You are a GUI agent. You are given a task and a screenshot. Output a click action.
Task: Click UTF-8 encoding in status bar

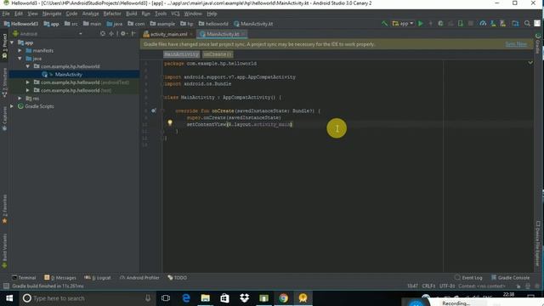[447, 286]
